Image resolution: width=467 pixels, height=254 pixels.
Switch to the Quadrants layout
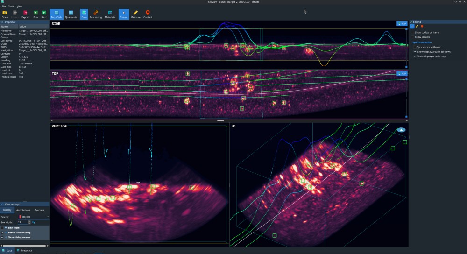tap(71, 14)
